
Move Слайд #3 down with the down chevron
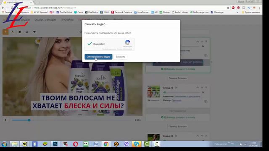click(x=202, y=136)
